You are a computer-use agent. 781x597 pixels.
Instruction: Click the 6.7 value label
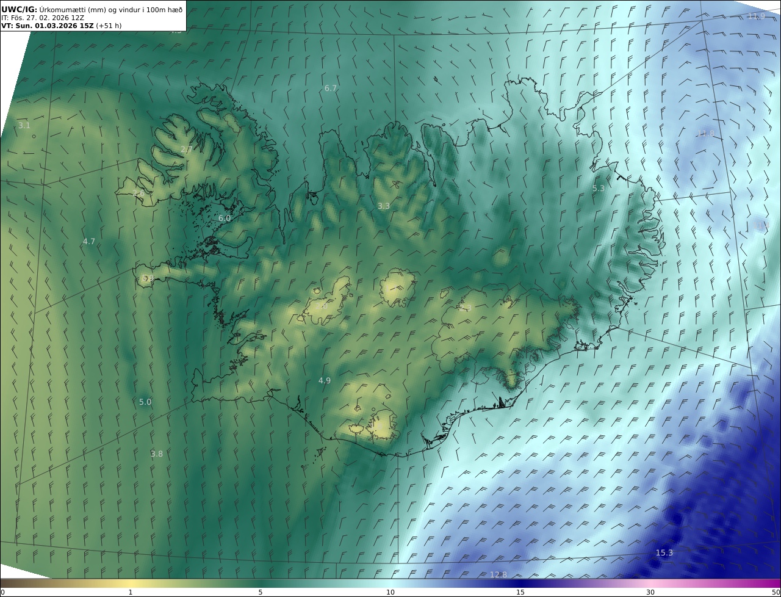tap(331, 88)
